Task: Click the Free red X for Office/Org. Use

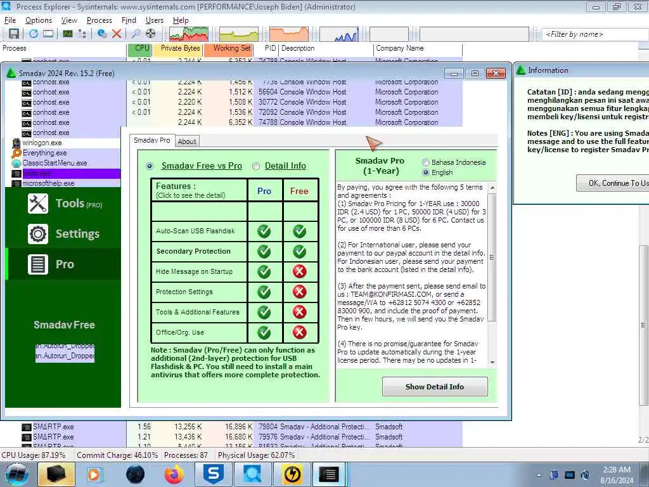Action: (x=300, y=332)
